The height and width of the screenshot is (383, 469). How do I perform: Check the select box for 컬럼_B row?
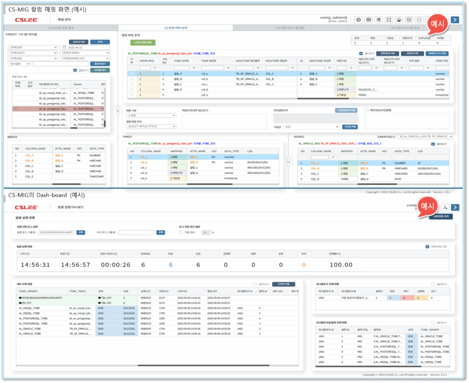coord(132,79)
